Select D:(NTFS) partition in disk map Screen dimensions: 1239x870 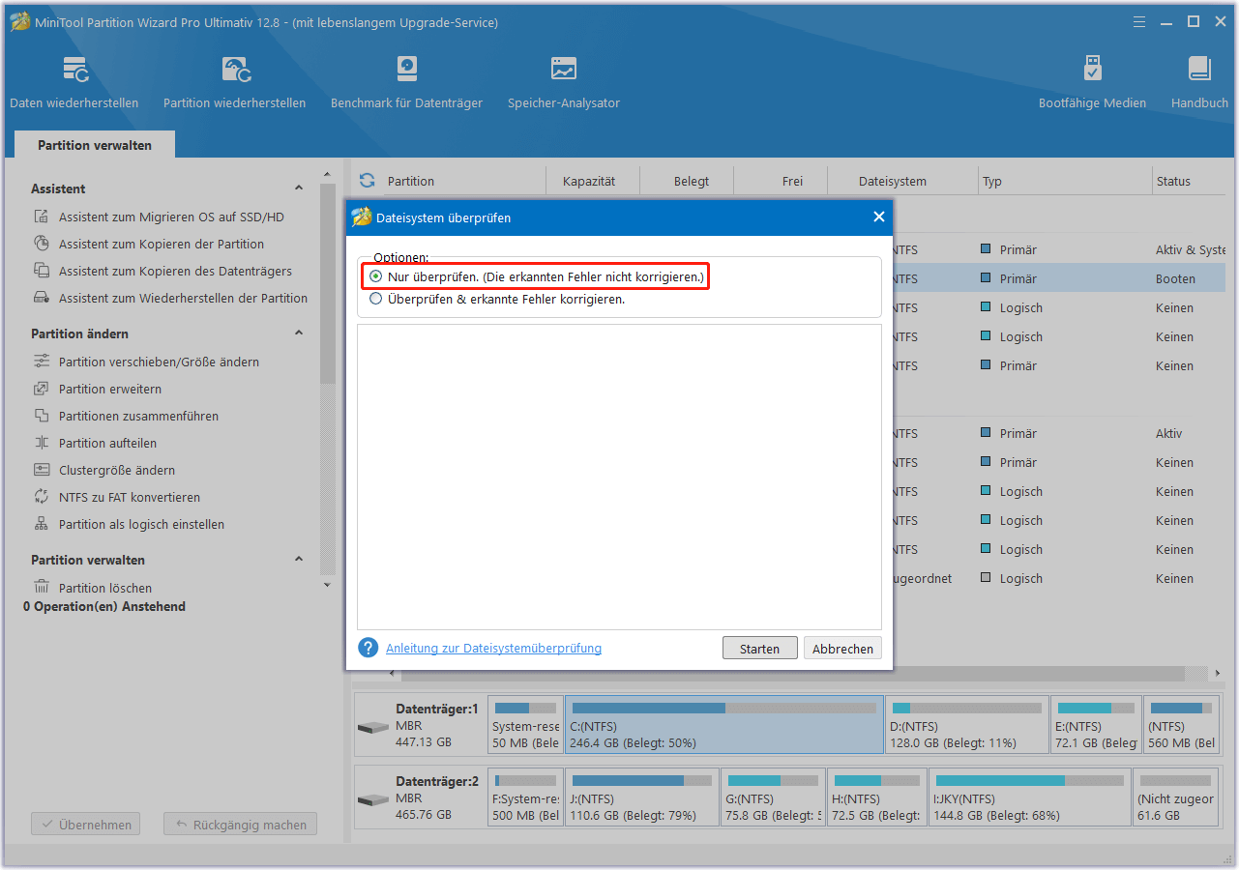click(966, 725)
